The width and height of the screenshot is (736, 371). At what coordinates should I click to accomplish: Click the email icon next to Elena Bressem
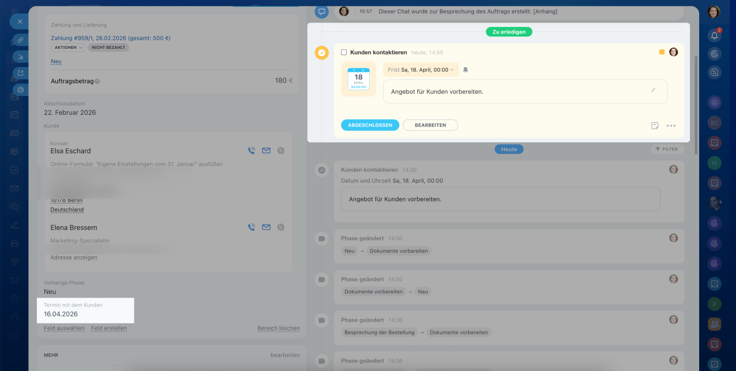click(266, 227)
